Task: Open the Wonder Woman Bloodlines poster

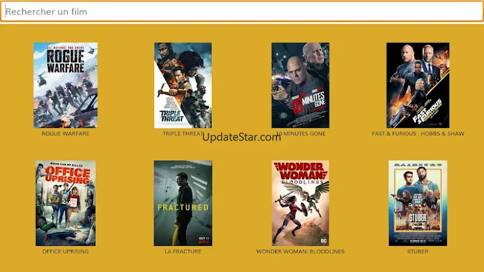Action: [300, 203]
